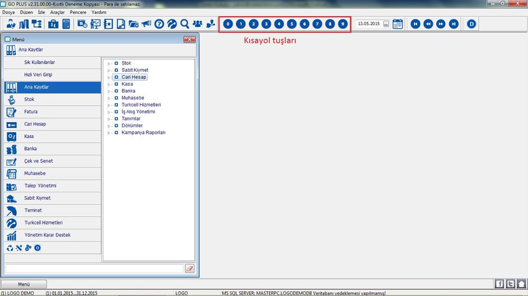Open the İzle menu
Viewport: 528px width, 296px height.
point(42,12)
